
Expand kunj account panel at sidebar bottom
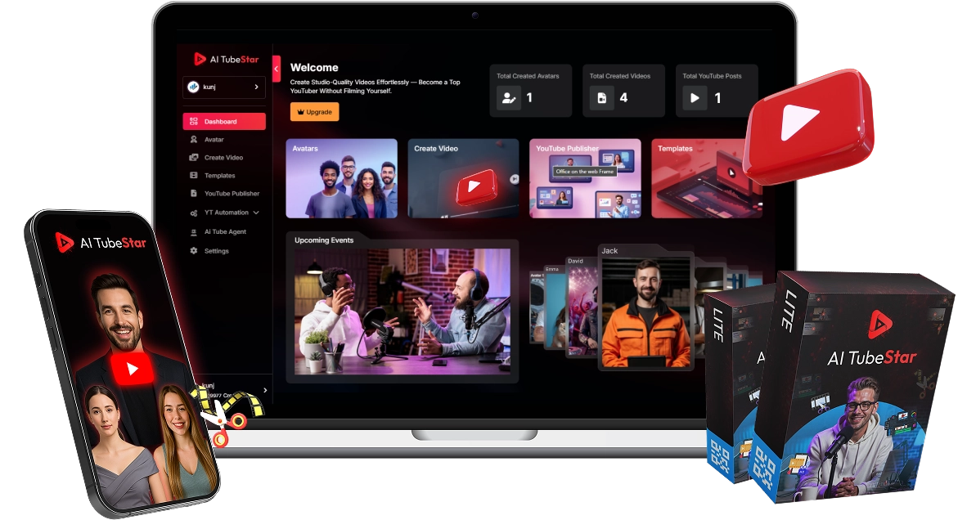264,391
